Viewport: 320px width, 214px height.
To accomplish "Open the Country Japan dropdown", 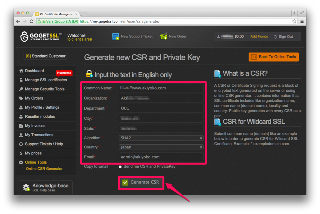I will tap(161, 147).
